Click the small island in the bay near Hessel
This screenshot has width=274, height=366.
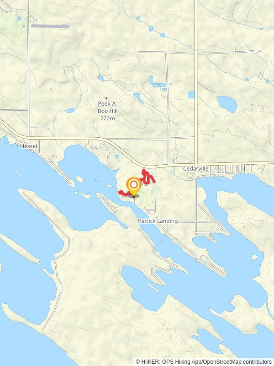tap(79, 179)
